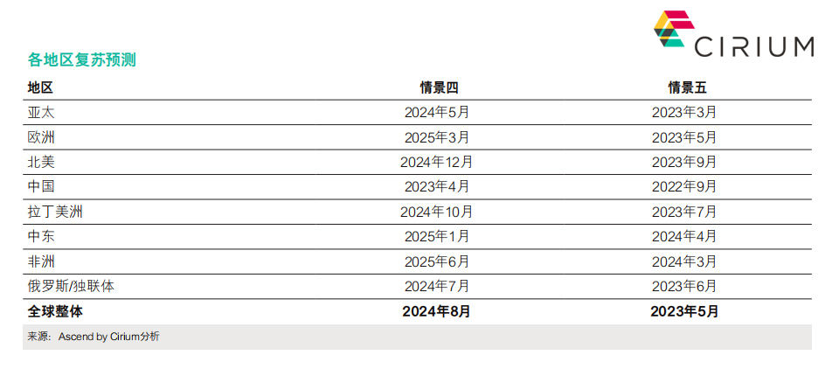The image size is (839, 369).
Task: Click 2022年9月 in the China row
Action: pos(683,187)
